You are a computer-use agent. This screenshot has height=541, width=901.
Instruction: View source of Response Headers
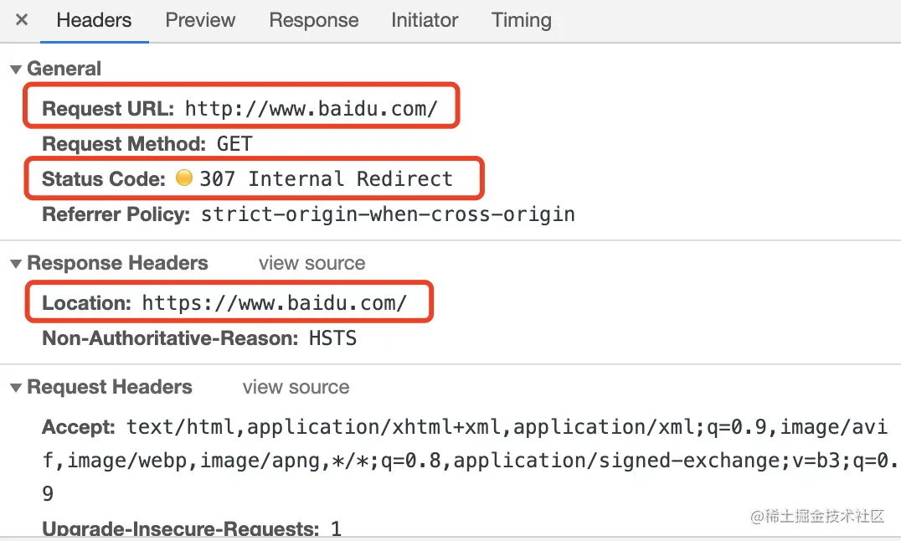312,263
